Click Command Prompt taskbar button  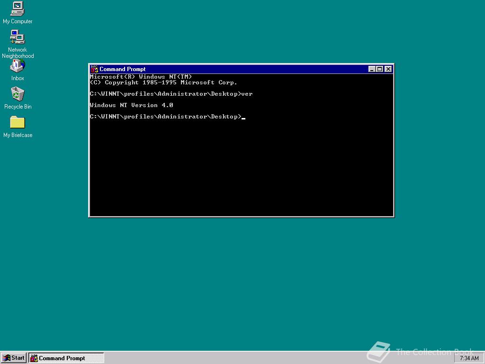66,358
